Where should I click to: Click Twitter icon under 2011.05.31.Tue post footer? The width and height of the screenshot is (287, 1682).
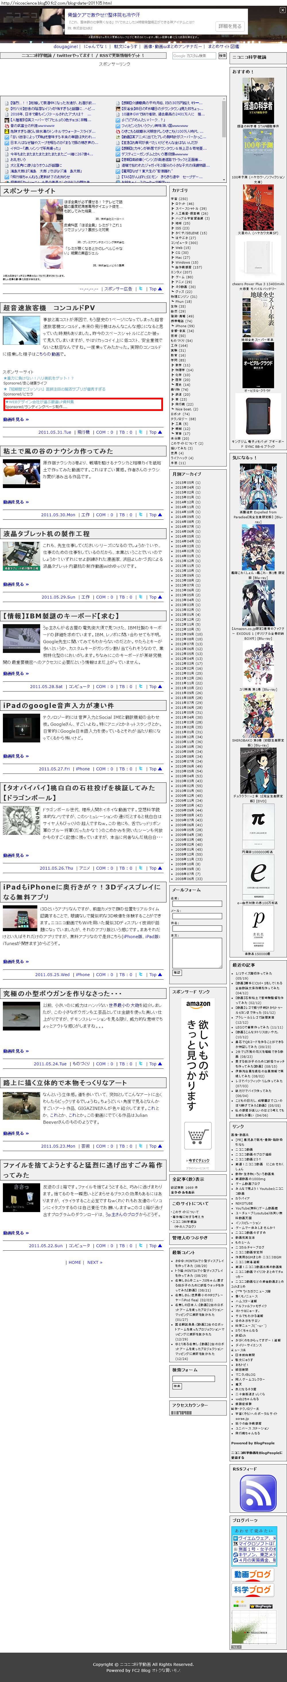[x=141, y=432]
